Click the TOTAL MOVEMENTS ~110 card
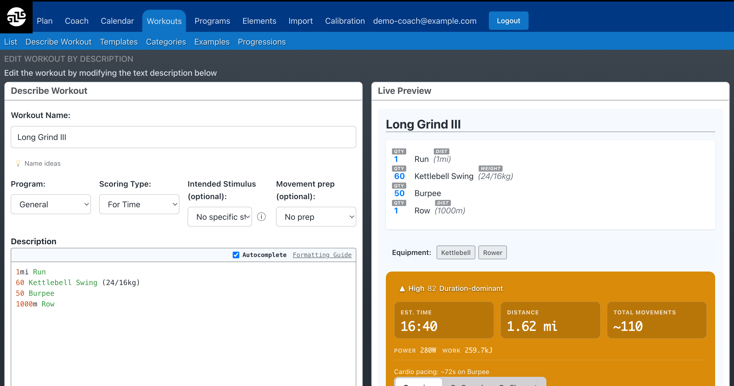The image size is (734, 386). [x=657, y=320]
